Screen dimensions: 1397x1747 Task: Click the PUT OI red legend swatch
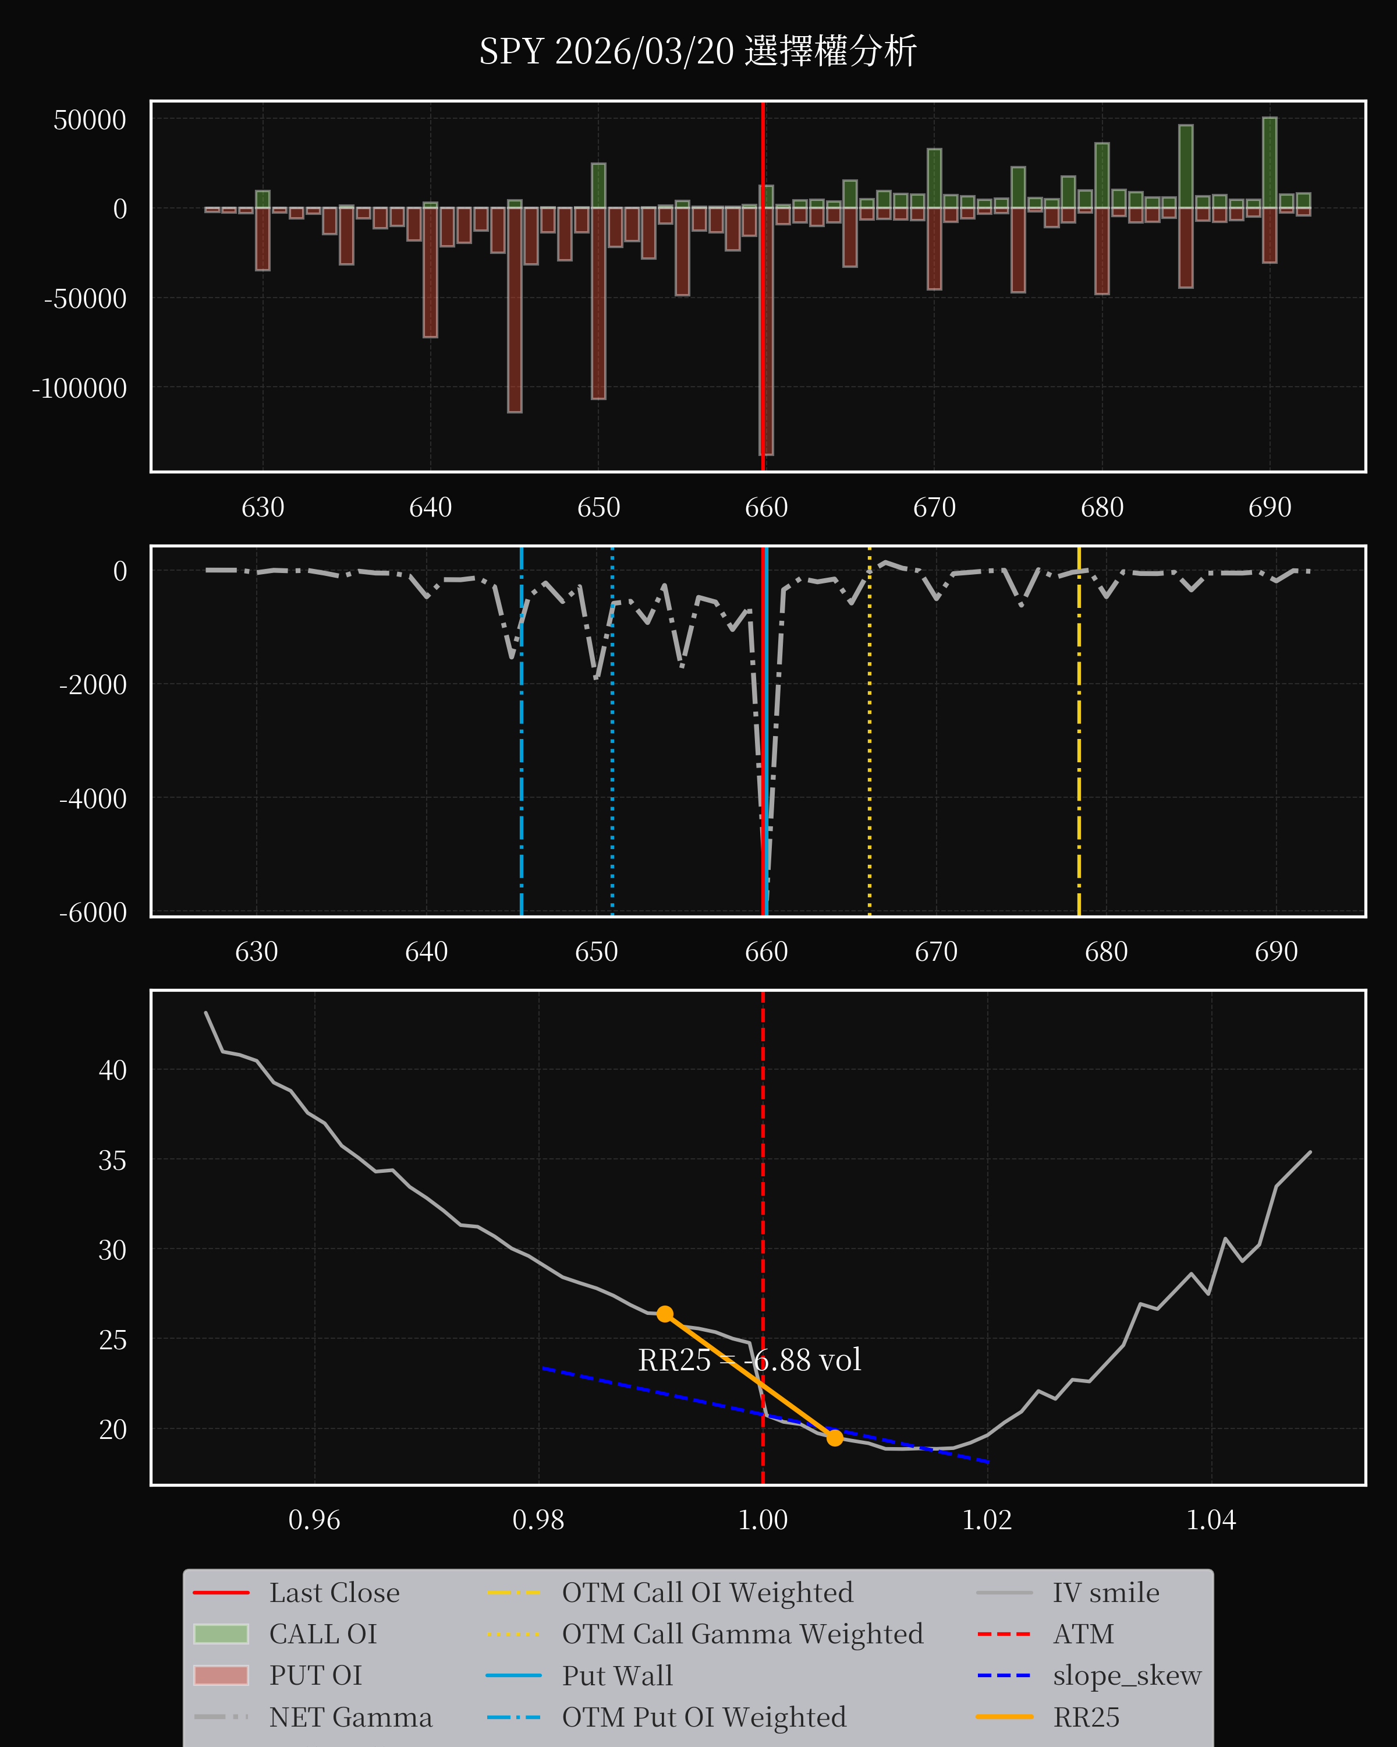coord(221,1676)
